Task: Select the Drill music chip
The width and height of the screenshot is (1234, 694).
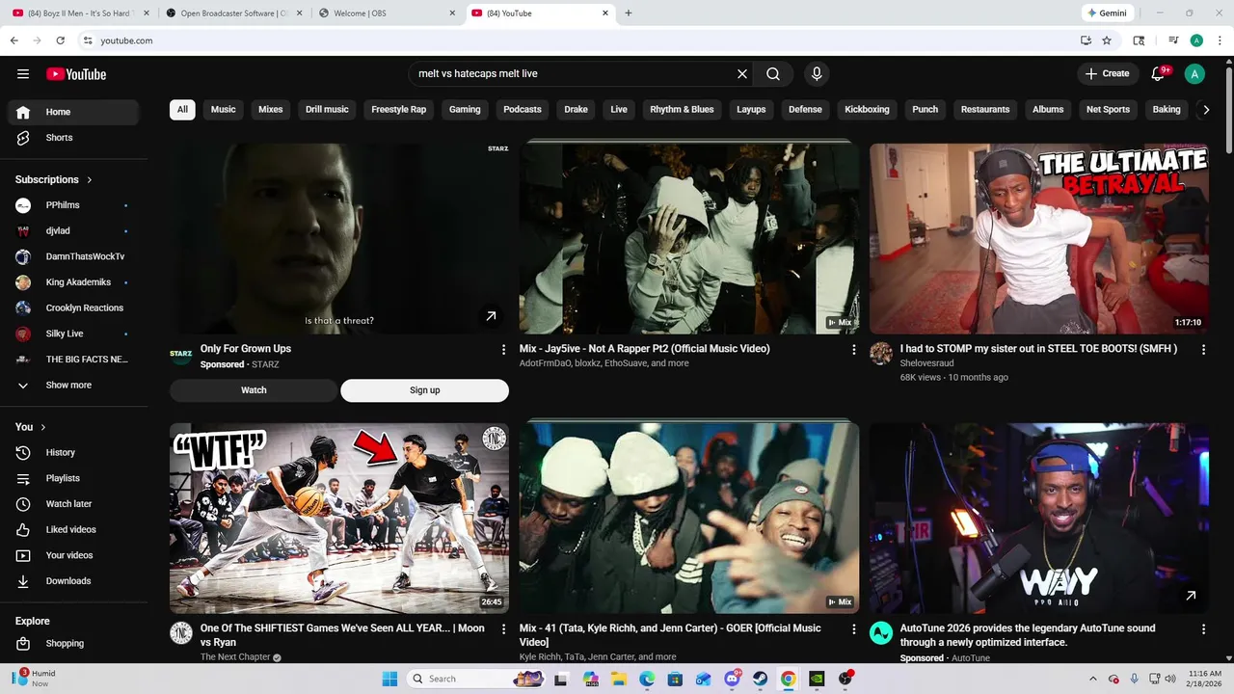Action: [328, 110]
